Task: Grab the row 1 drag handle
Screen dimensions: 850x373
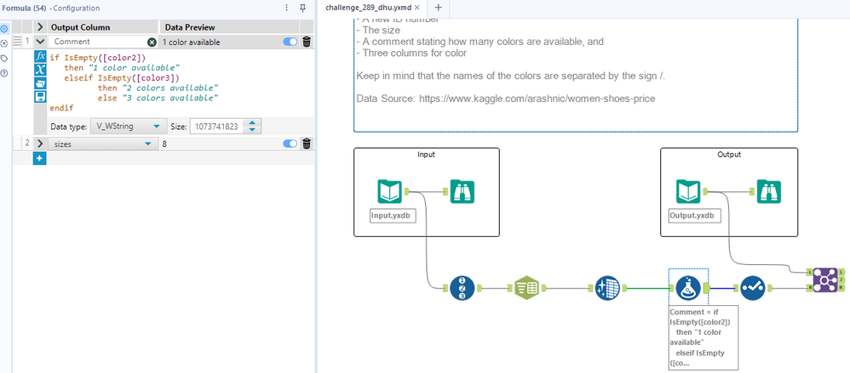Action: [x=17, y=41]
